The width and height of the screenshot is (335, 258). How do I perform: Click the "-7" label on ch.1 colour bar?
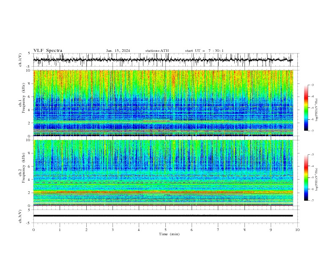coord(312,131)
